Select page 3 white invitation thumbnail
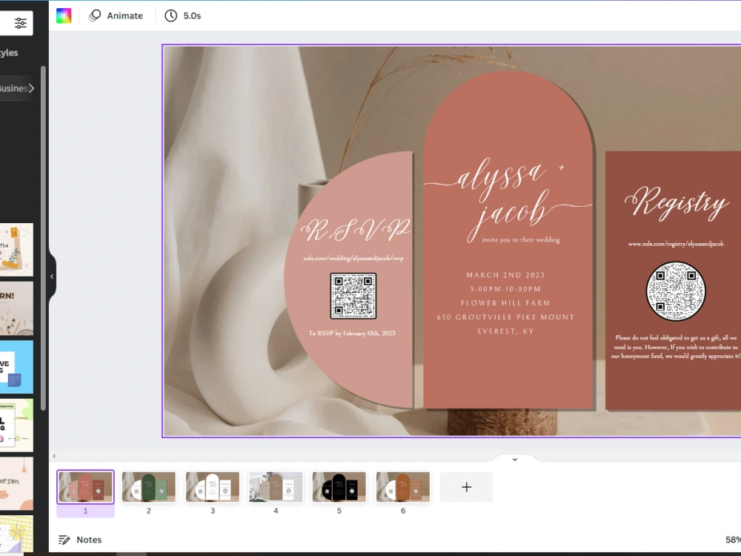 point(213,486)
